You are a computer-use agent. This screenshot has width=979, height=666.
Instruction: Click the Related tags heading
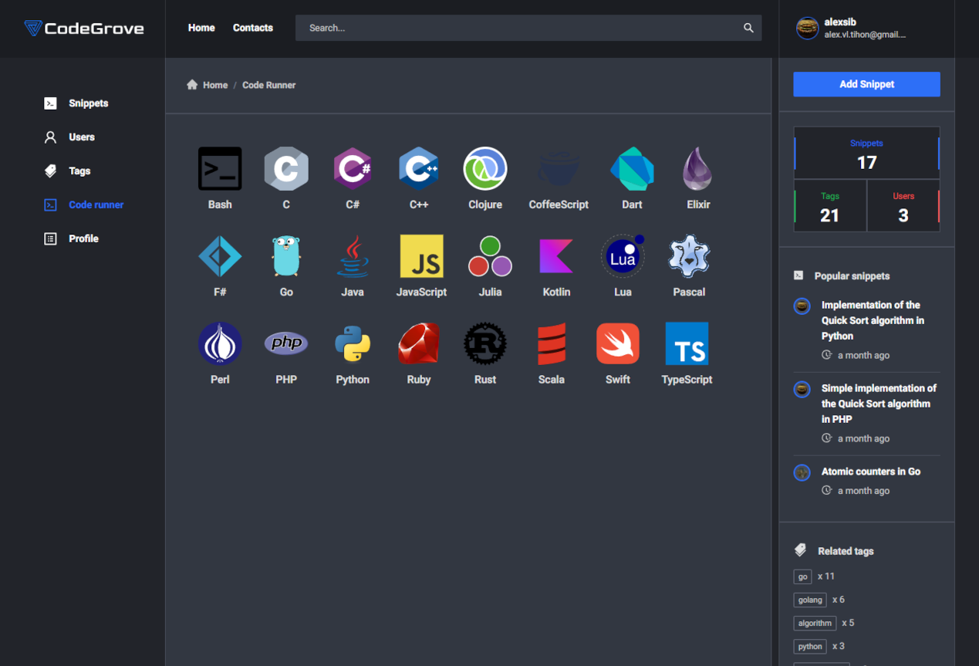846,551
